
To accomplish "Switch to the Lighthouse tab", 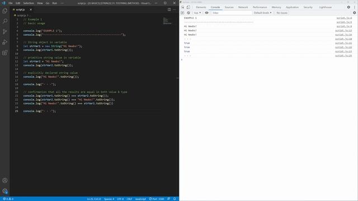I will coord(326,7).
